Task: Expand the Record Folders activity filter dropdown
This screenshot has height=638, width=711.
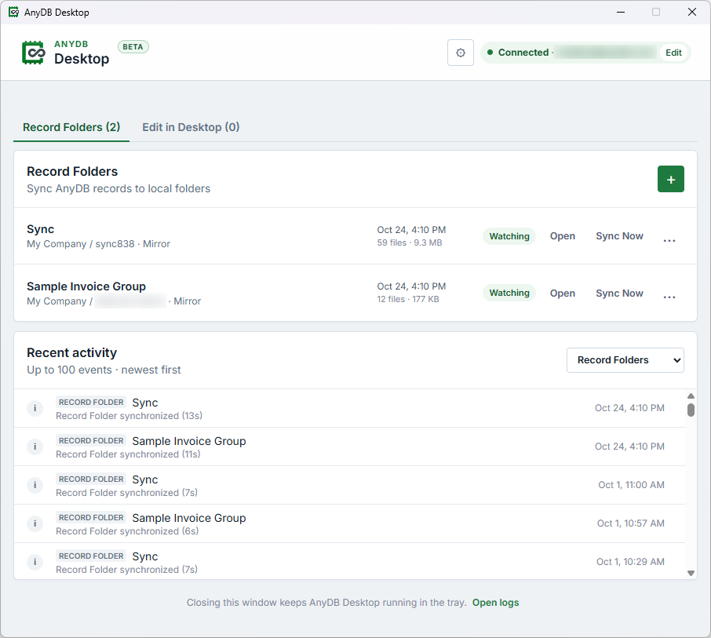Action: (x=625, y=360)
